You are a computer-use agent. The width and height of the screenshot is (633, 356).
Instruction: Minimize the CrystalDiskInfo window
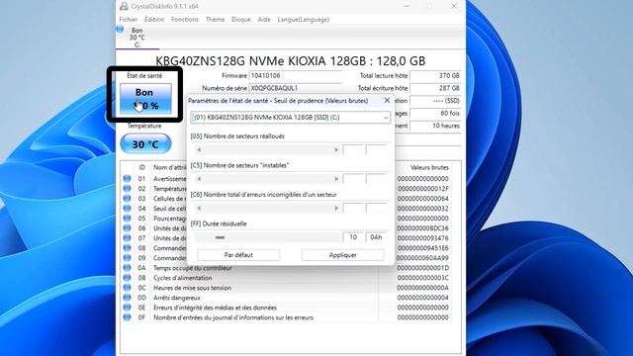point(407,6)
